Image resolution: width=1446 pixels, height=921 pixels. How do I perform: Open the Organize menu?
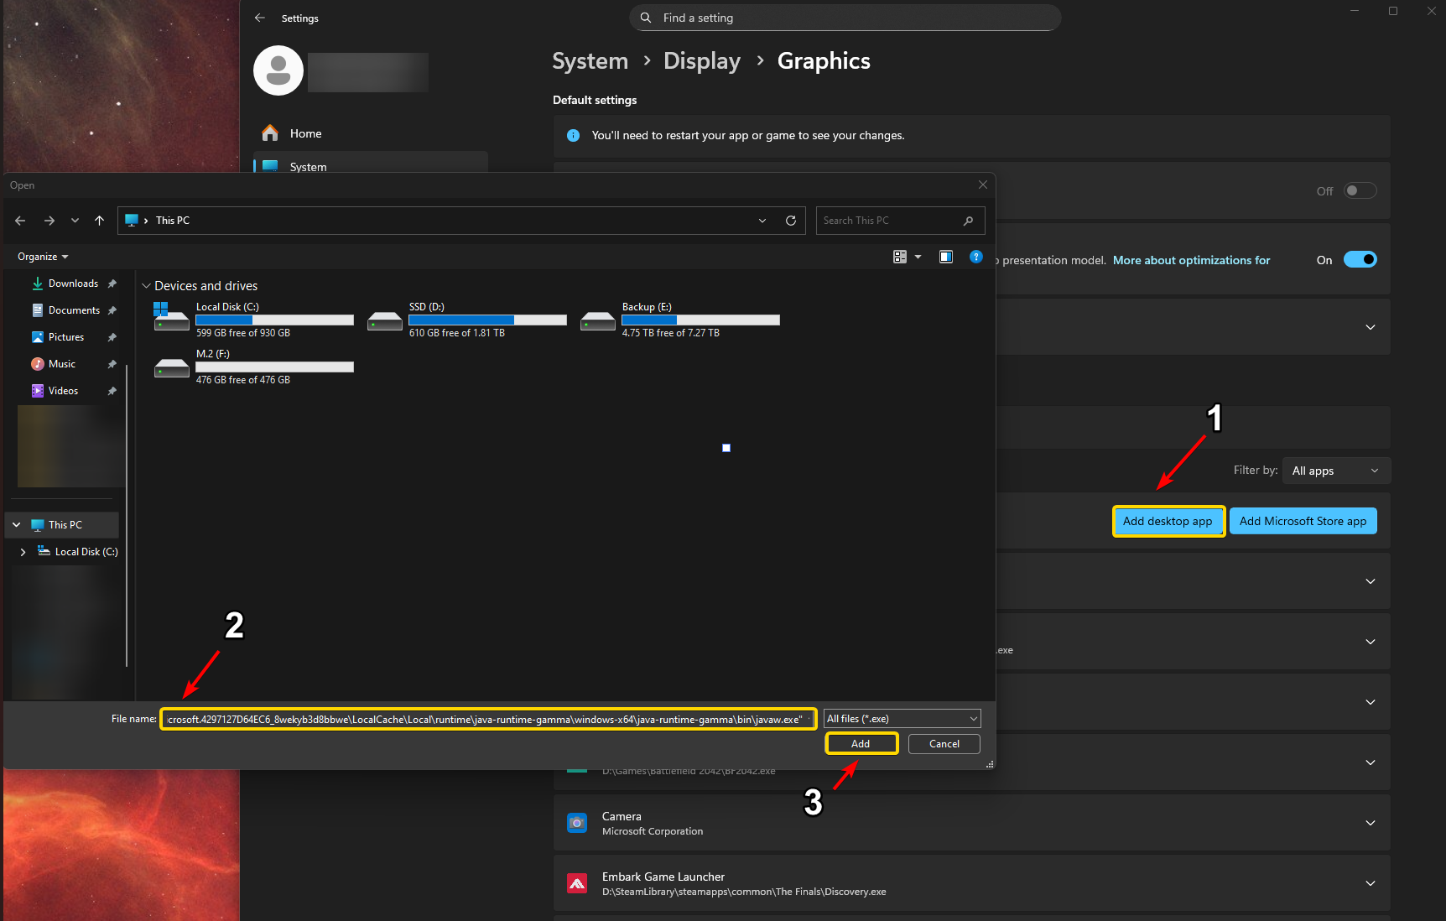coord(43,257)
